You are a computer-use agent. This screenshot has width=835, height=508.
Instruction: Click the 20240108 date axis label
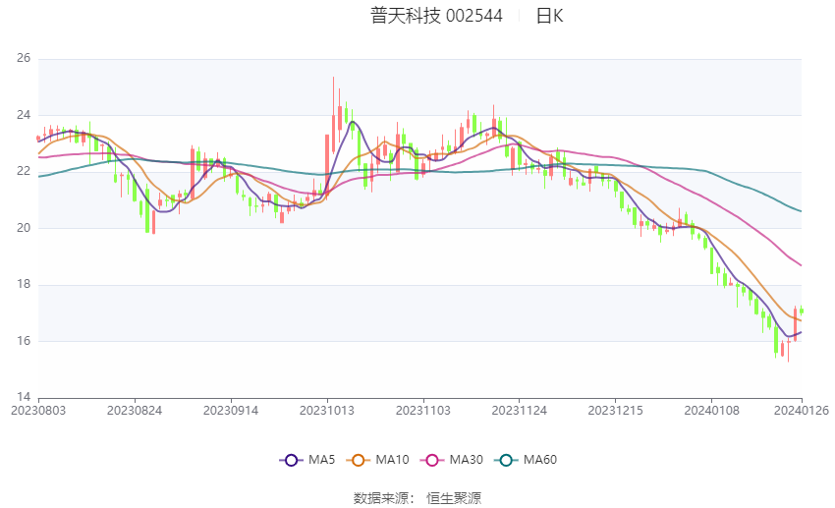(x=712, y=411)
